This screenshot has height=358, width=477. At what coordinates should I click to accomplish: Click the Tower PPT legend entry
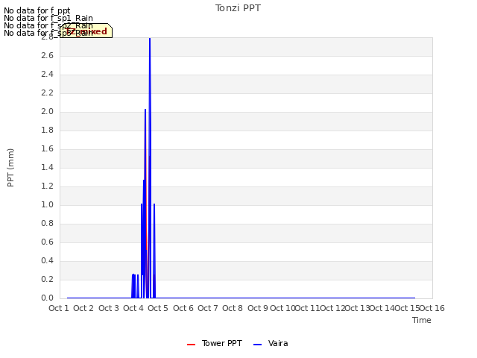pyautogui.click(x=215, y=343)
